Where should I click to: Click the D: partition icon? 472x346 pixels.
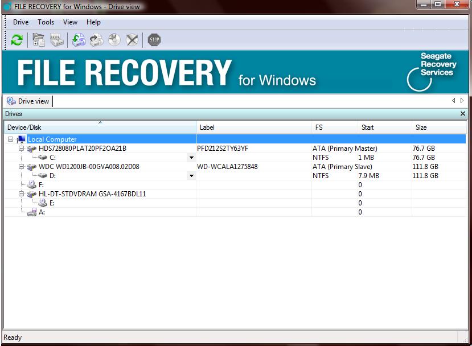tap(43, 176)
